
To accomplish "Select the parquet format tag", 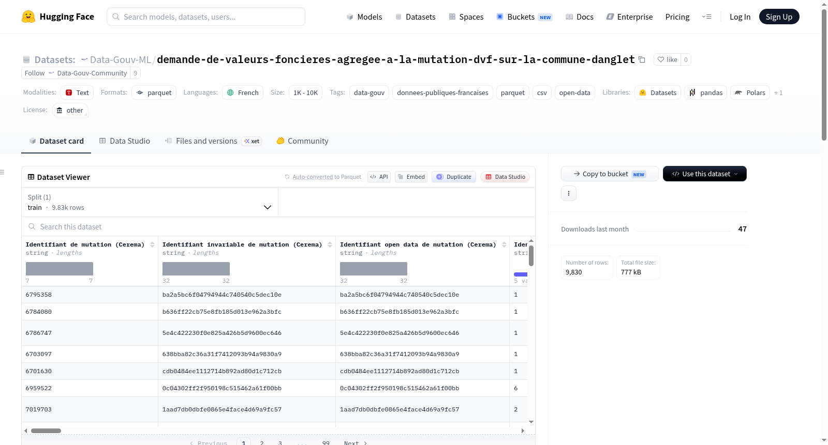I will click(x=154, y=93).
